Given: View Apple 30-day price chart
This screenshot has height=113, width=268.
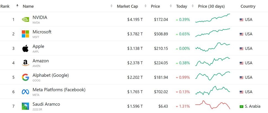Looking at the screenshot, I should click(212, 47).
